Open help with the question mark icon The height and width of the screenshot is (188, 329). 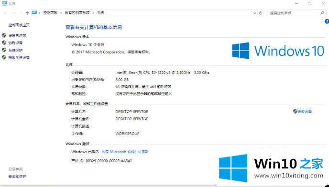point(327,21)
